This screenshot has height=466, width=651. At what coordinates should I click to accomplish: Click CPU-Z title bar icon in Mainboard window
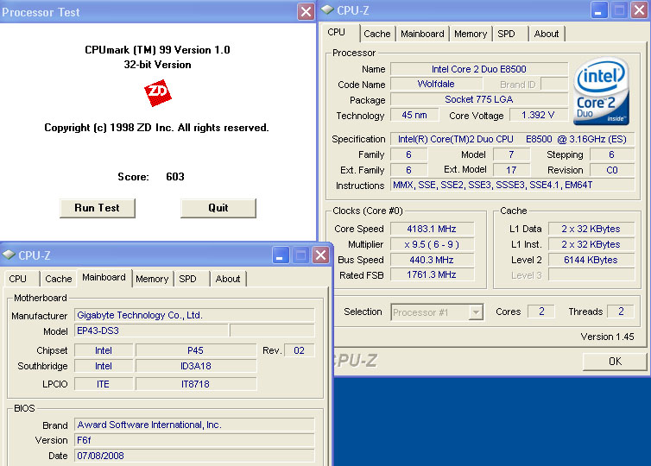coord(9,255)
